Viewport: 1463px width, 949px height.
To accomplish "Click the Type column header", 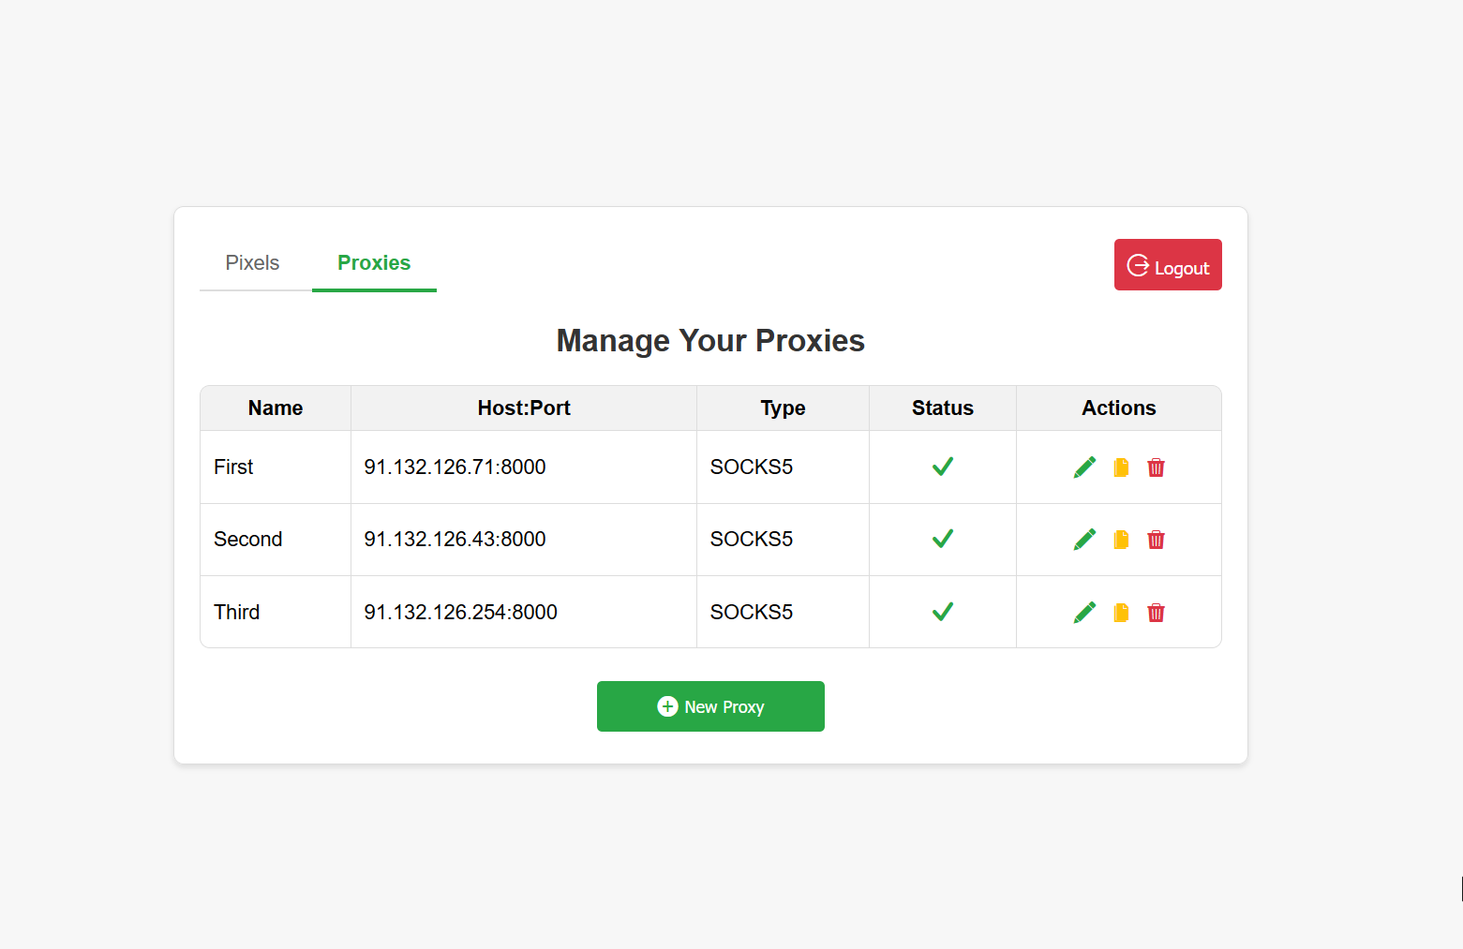I will pos(783,408).
